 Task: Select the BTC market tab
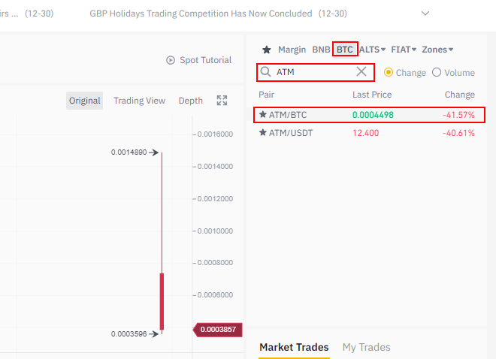(345, 50)
